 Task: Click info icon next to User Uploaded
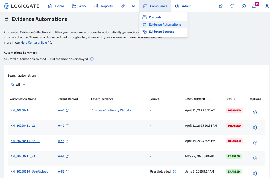175,172
